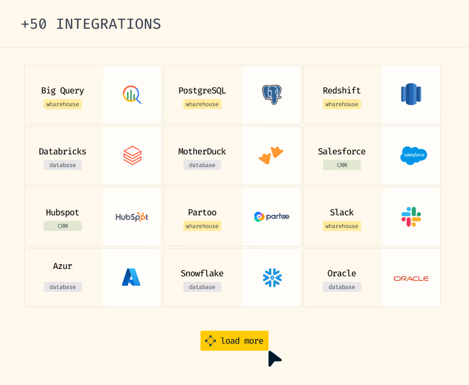Select the Azur integration name
This screenshot has width=469, height=385.
(x=63, y=266)
